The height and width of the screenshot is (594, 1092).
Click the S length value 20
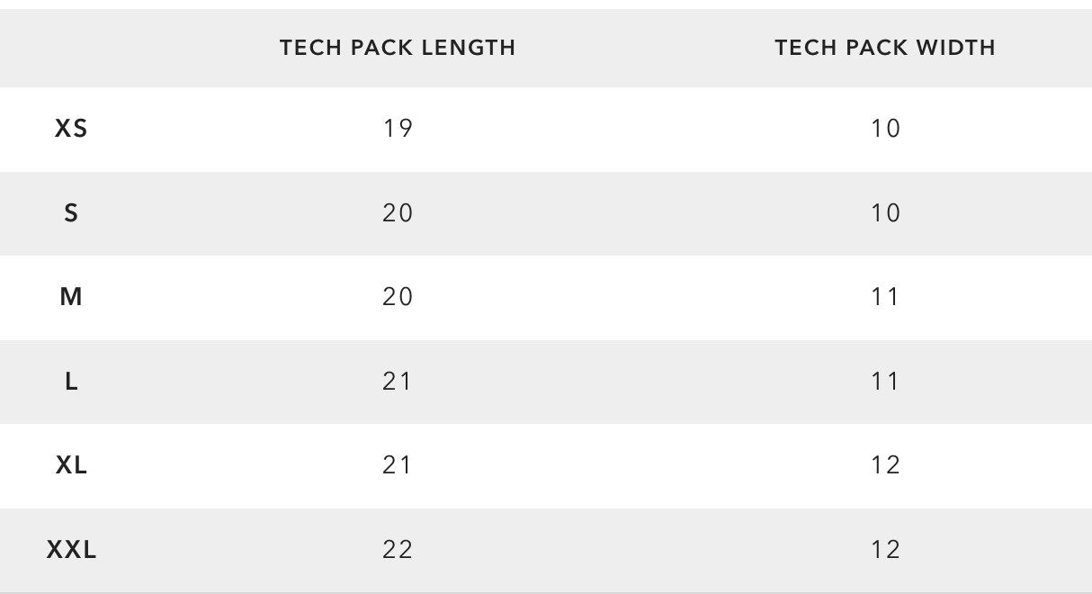(398, 213)
